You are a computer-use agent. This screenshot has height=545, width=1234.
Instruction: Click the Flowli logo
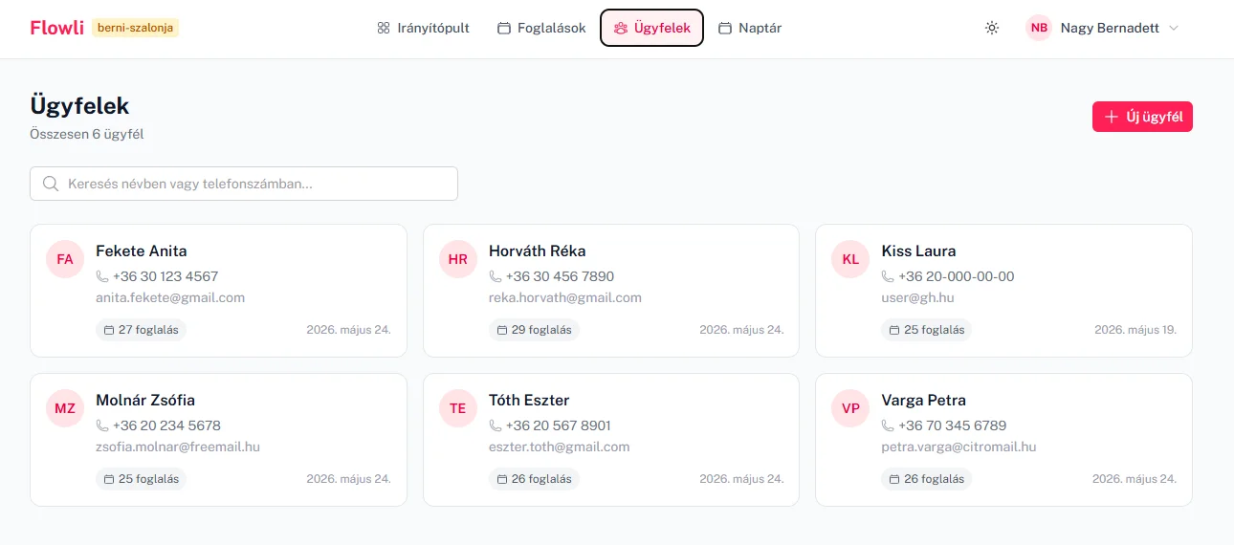[57, 28]
